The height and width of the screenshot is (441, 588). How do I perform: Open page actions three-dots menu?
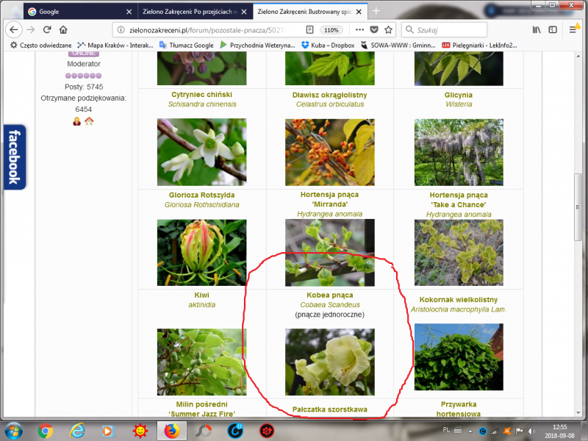pos(358,29)
